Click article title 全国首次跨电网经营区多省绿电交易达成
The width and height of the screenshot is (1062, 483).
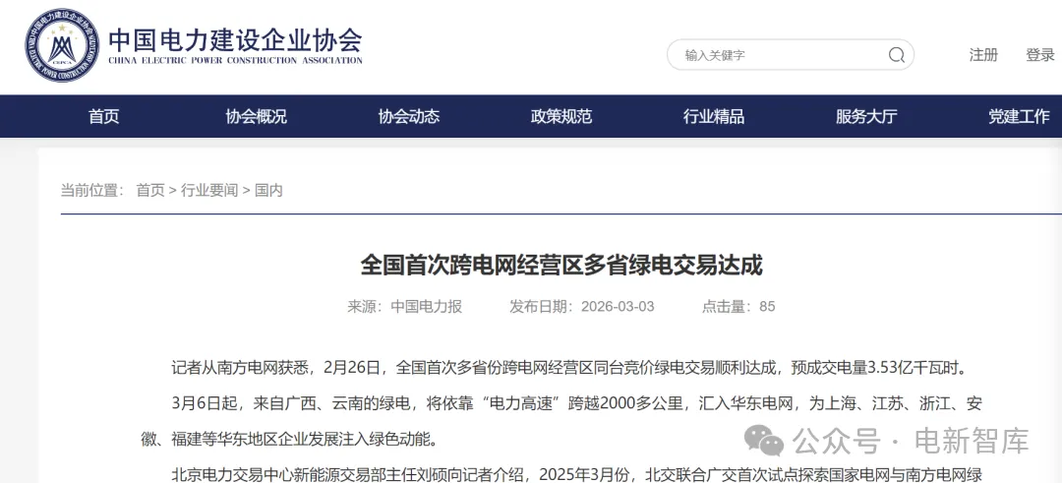(x=561, y=265)
